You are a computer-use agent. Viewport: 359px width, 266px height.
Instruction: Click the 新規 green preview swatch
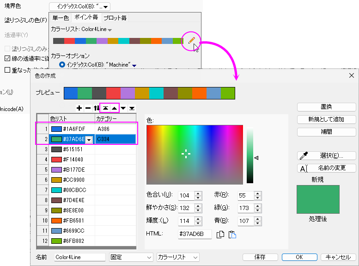point(318,199)
